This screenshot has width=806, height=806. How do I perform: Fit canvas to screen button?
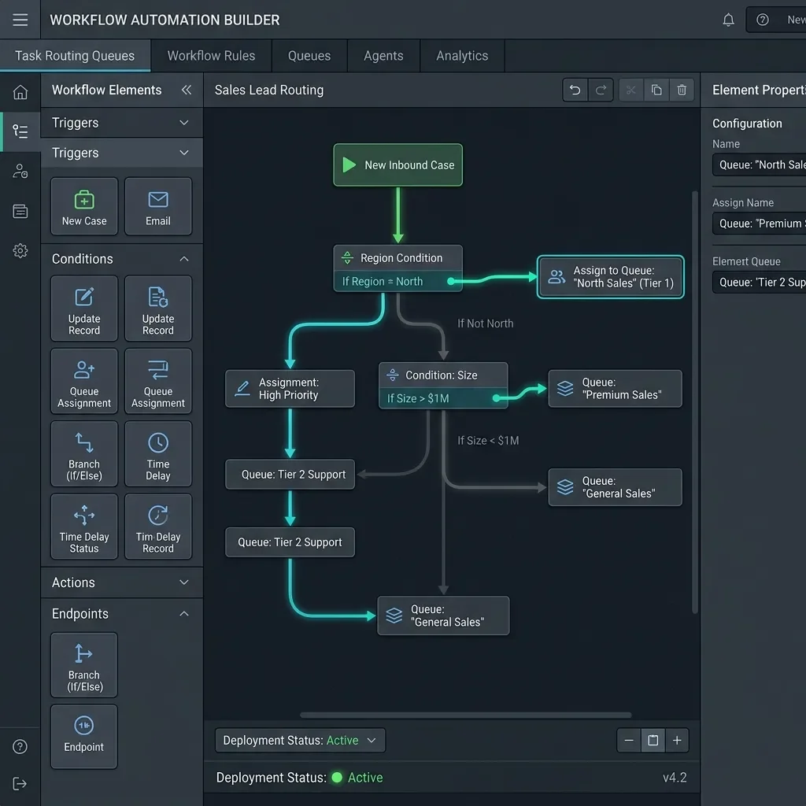(653, 740)
